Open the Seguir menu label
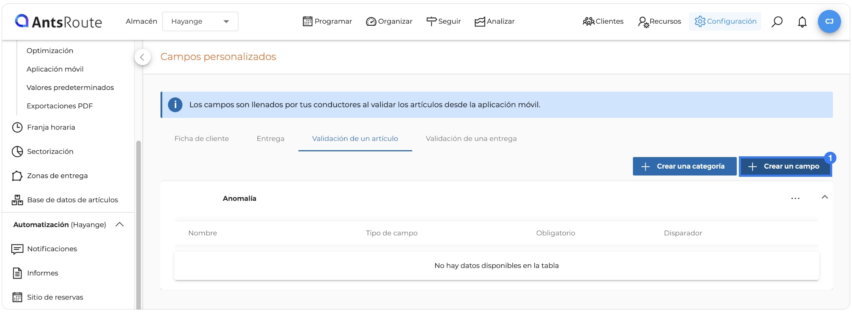Screen dimensions: 852x313 (x=449, y=22)
